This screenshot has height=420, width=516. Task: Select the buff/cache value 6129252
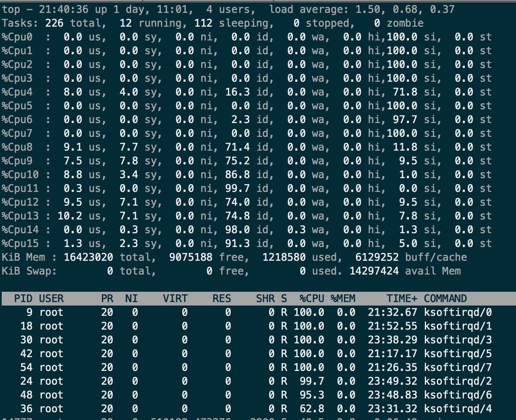(x=377, y=257)
